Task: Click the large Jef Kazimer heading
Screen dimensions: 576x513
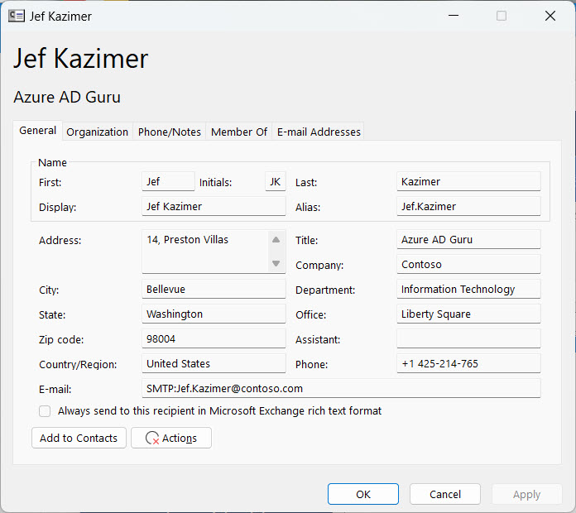Action: pos(80,59)
